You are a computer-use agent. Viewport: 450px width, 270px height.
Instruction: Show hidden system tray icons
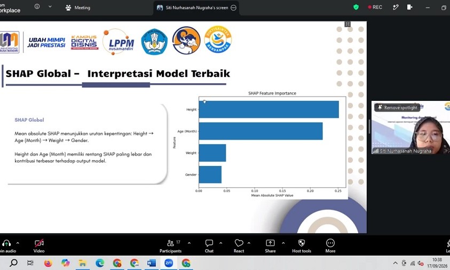click(395, 263)
